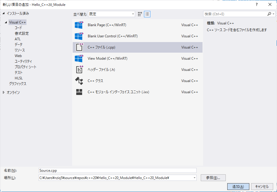Screen dimensions: 277x192
Task: Select Blank Page (C++/WinRT) template name
Action: tap(107, 25)
